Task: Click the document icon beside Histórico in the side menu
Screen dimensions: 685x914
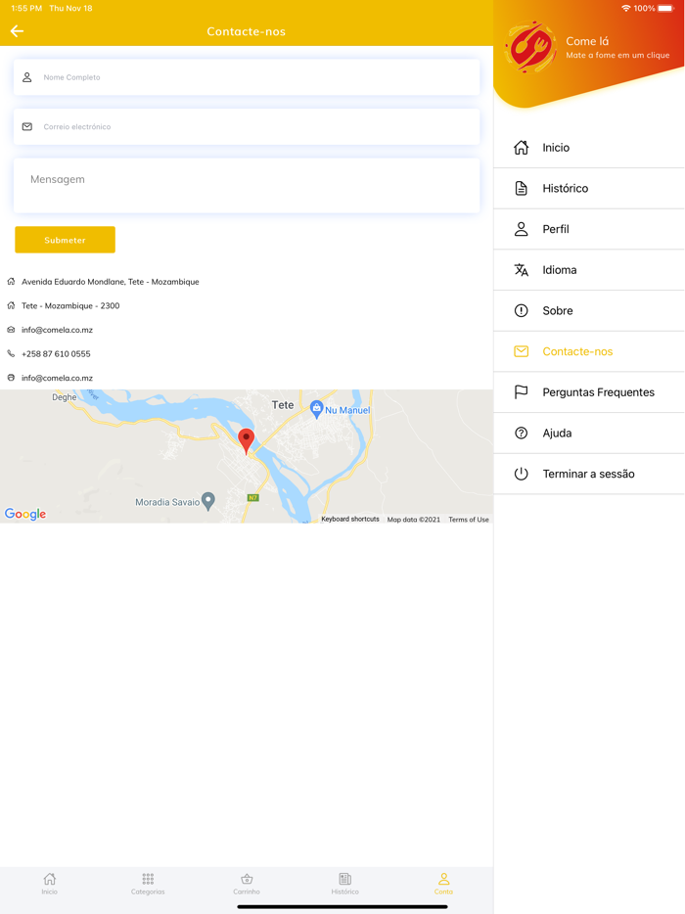Action: point(522,188)
